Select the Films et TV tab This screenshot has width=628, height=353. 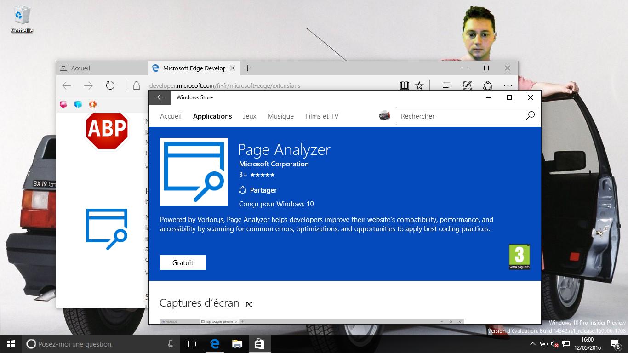point(322,116)
